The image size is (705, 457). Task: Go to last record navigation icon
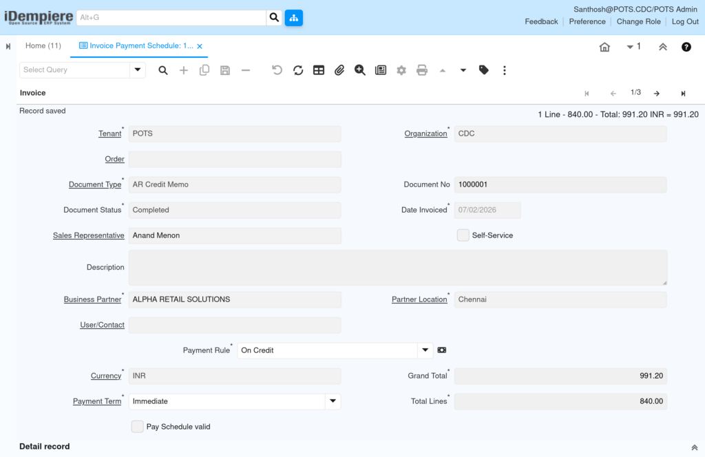click(x=683, y=94)
